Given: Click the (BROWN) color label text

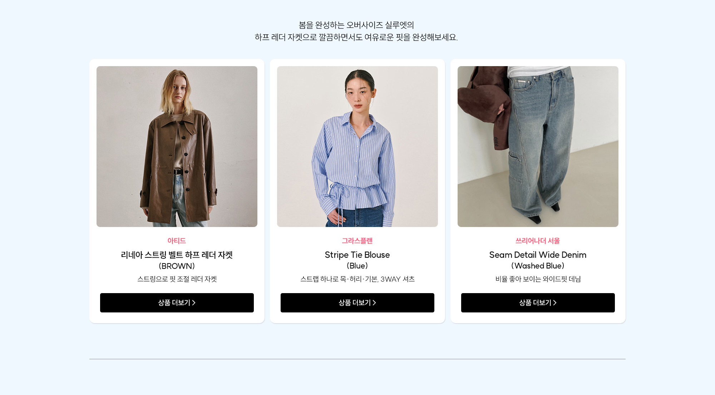Looking at the screenshot, I should [x=177, y=266].
